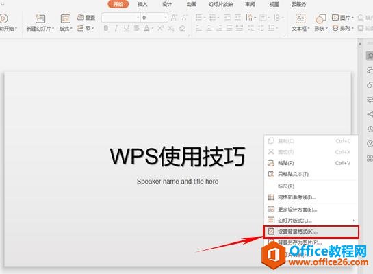Image resolution: width=373 pixels, height=274 pixels.
Task: Expand the font size dropdown
Action: click(x=166, y=18)
